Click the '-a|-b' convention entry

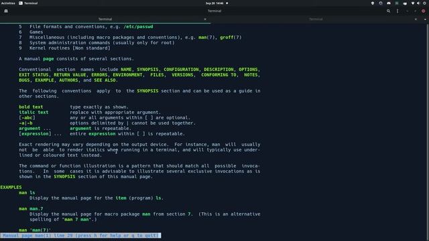tap(25, 123)
